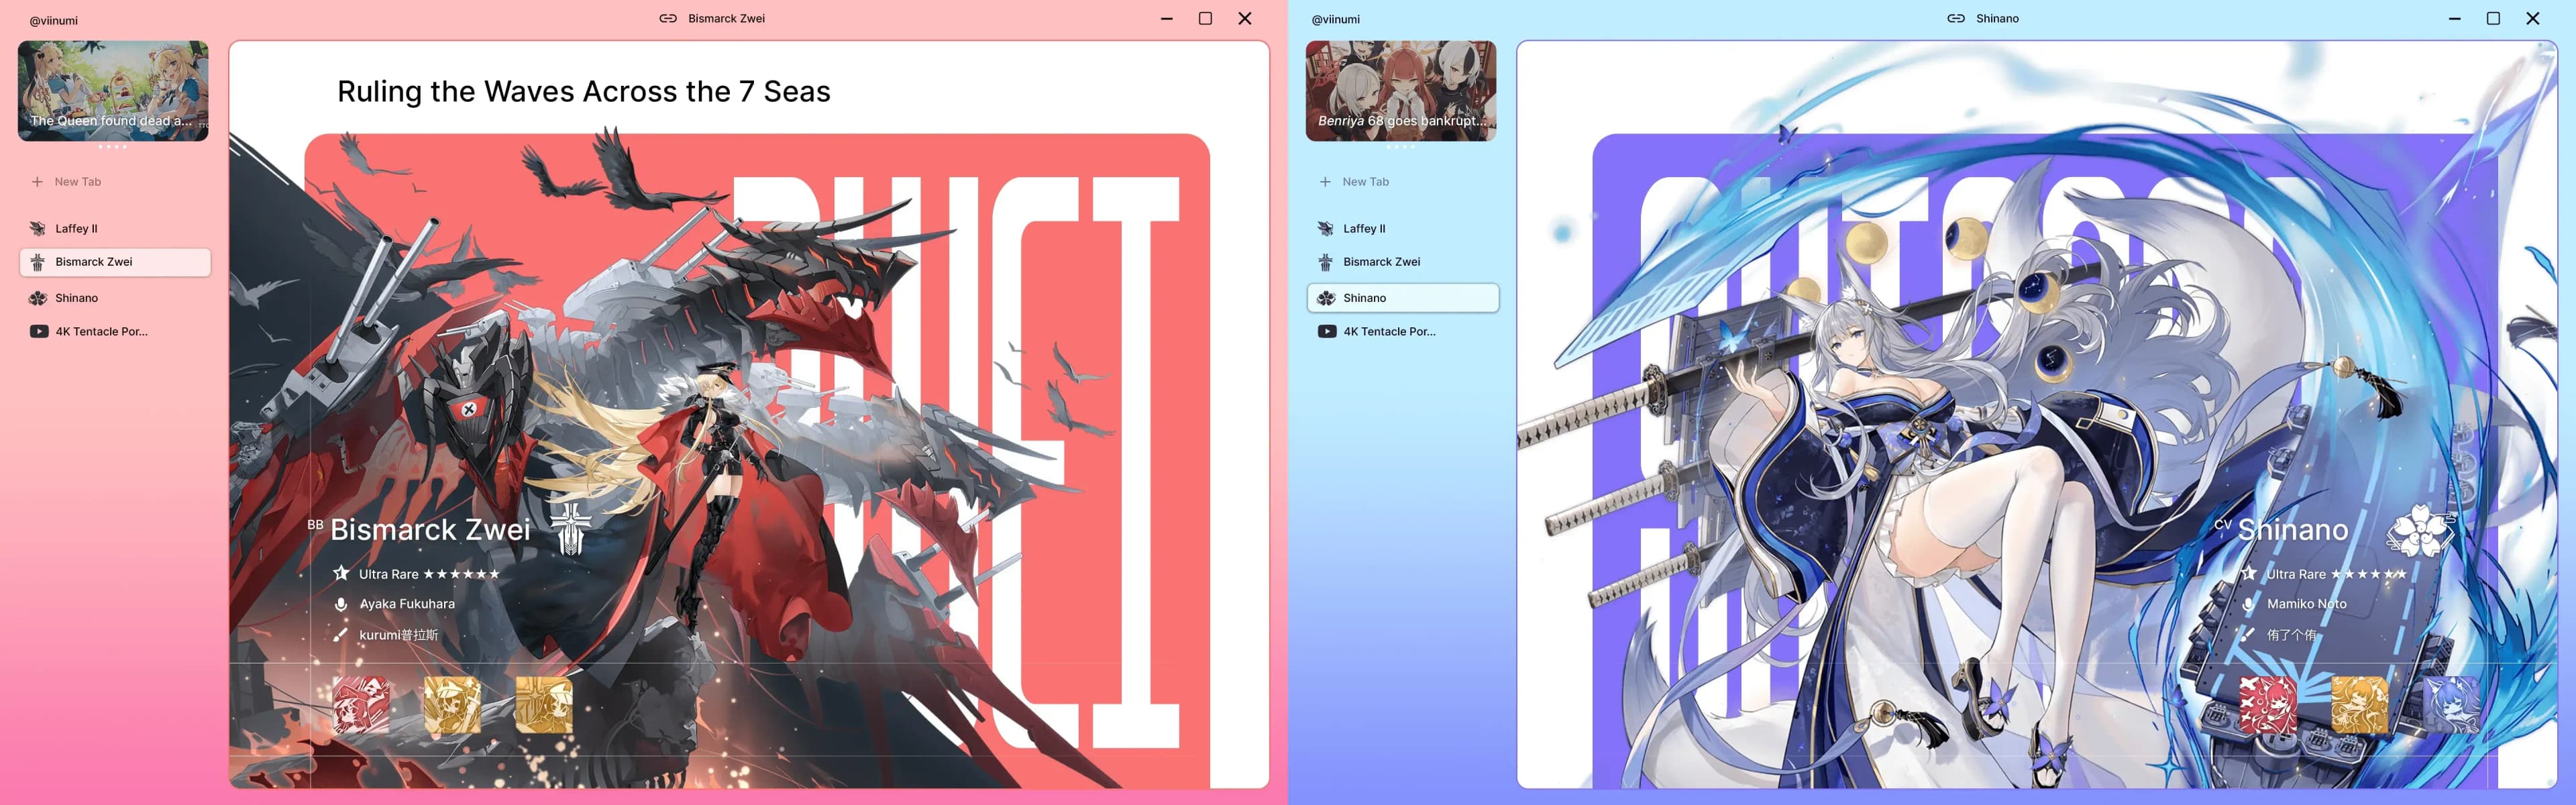Click the blue skill icon on Shinano's card

pos(2452,704)
